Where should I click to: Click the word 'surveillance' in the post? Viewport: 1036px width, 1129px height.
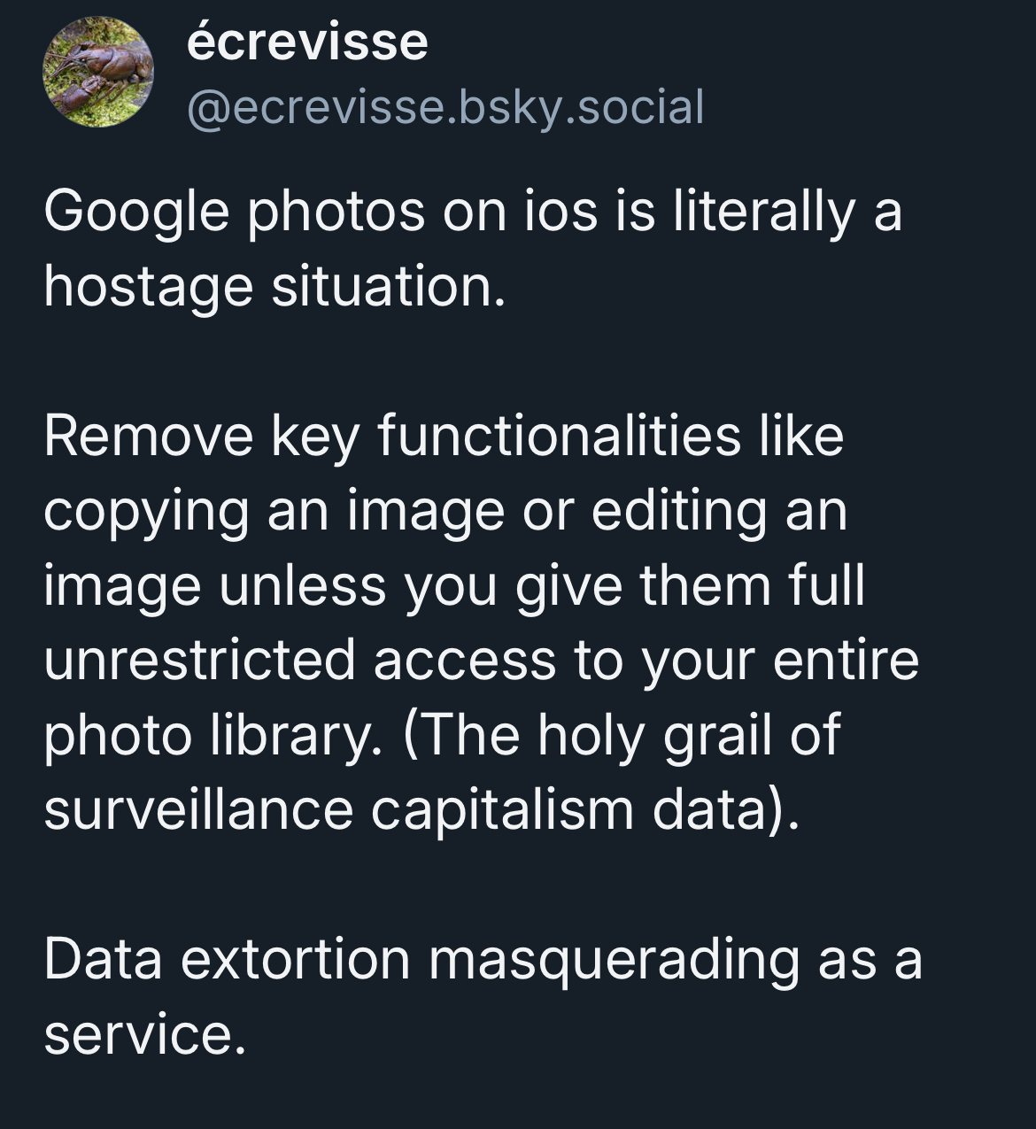coord(198,809)
